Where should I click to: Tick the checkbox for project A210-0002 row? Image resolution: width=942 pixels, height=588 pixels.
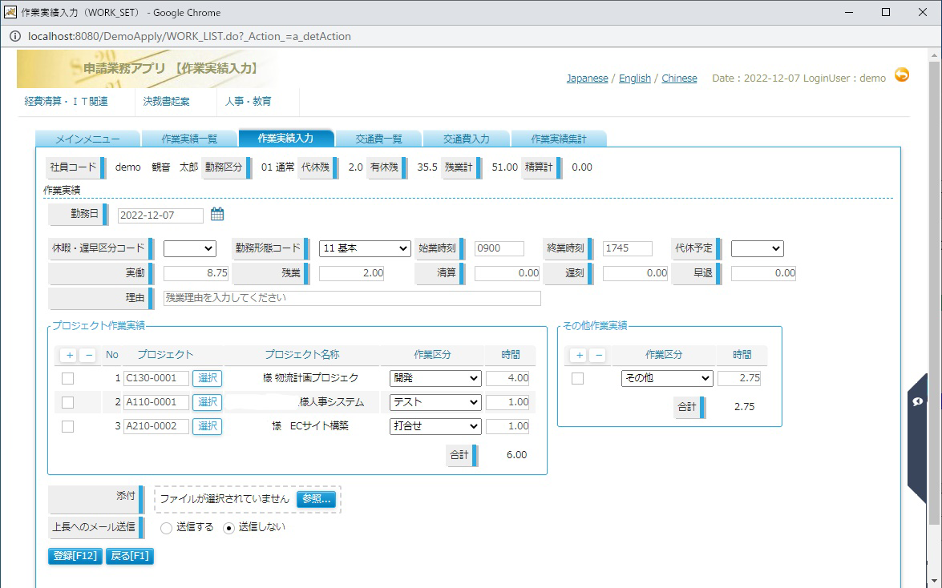pyautogui.click(x=68, y=426)
